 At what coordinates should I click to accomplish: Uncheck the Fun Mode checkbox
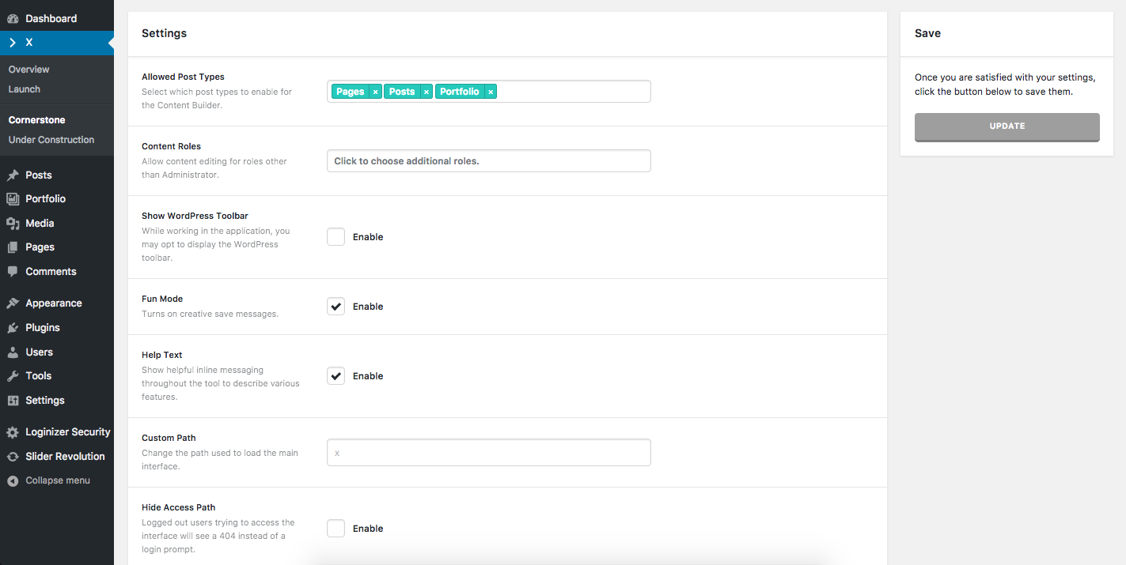(336, 307)
